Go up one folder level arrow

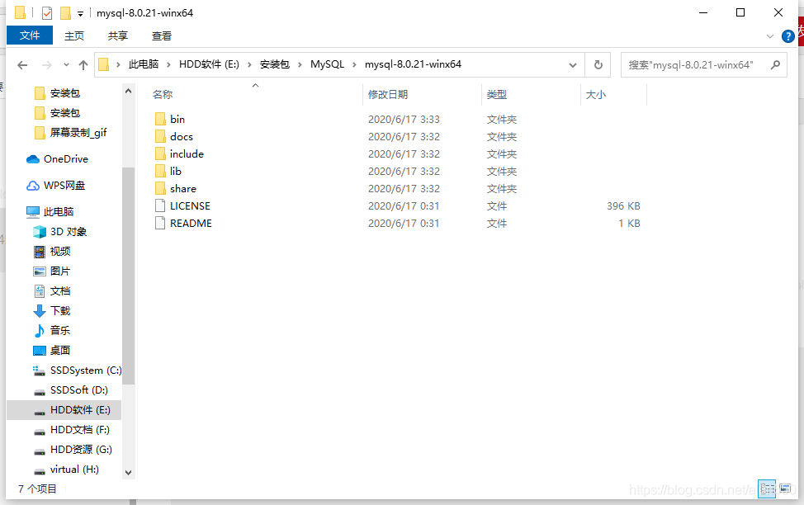click(x=83, y=65)
